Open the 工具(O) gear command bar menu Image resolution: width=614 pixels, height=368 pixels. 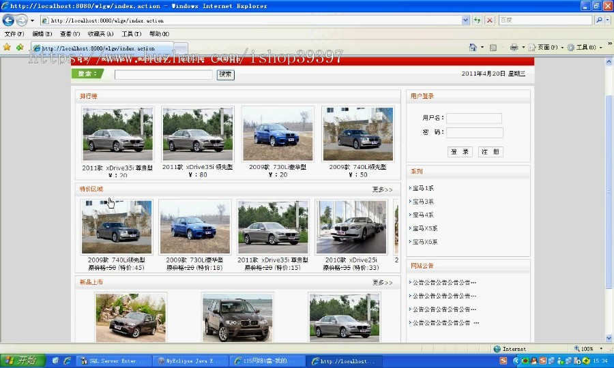[x=584, y=47]
